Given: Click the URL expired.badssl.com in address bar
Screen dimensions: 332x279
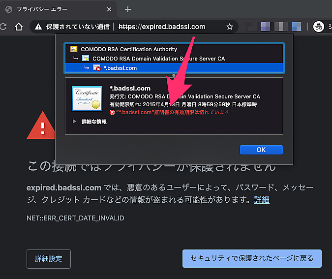Looking at the screenshot, I should (x=162, y=27).
